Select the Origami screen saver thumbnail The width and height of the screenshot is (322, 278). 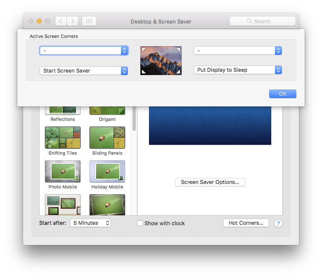(x=107, y=111)
